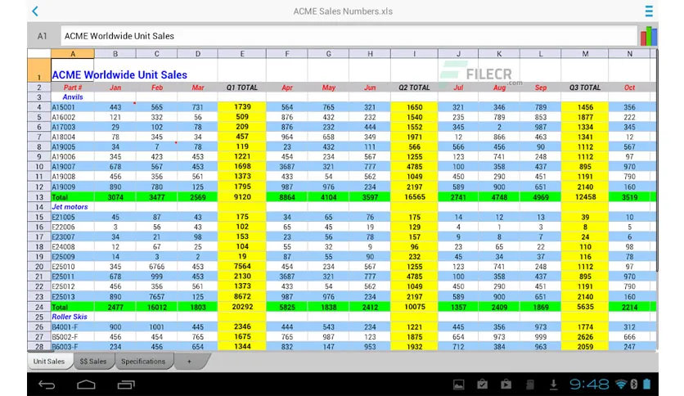The width and height of the screenshot is (684, 396).
Task: Select the 'Aug' header cell
Action: [x=499, y=88]
